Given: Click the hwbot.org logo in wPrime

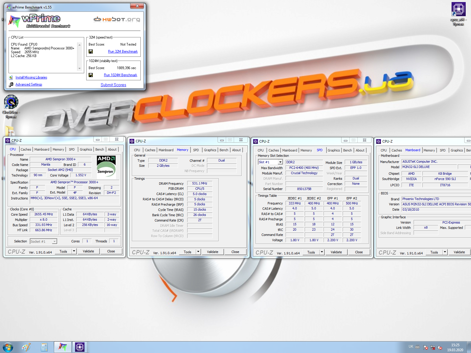Looking at the screenshot, I should [x=117, y=19].
